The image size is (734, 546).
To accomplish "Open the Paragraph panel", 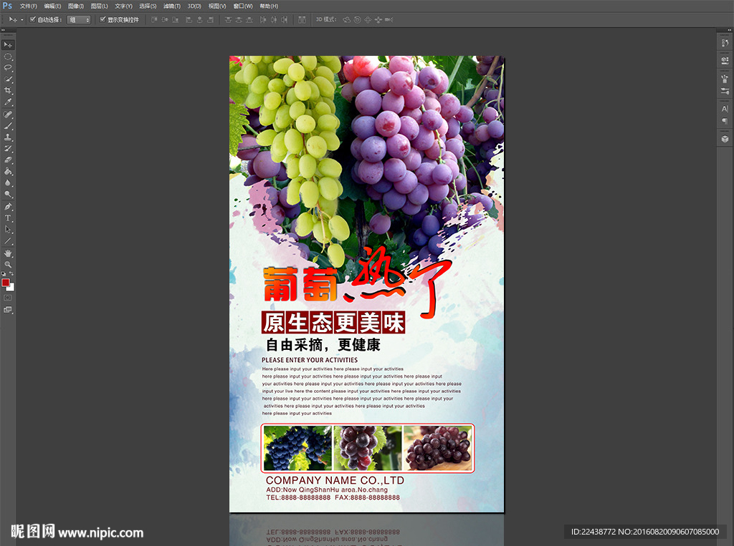I will (725, 121).
